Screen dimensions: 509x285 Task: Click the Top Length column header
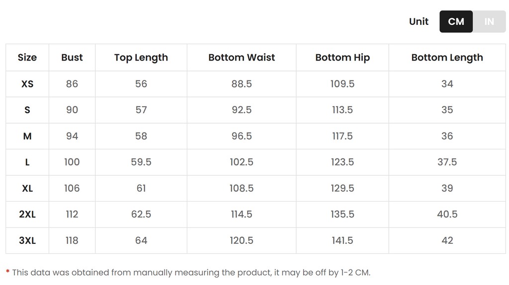(x=141, y=58)
